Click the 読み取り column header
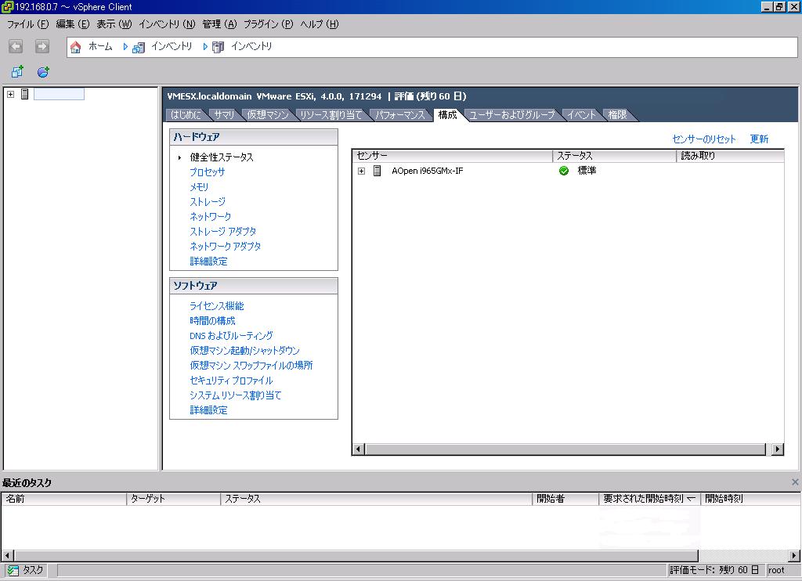This screenshot has height=581, width=802. click(x=730, y=156)
